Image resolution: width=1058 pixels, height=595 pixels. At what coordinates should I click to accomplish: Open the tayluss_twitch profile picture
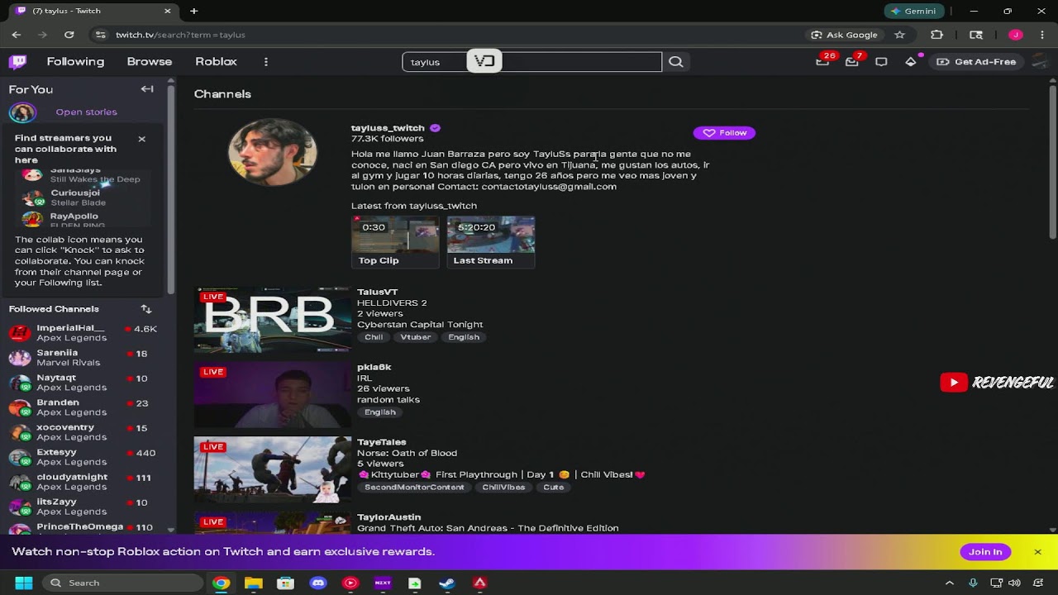click(272, 152)
